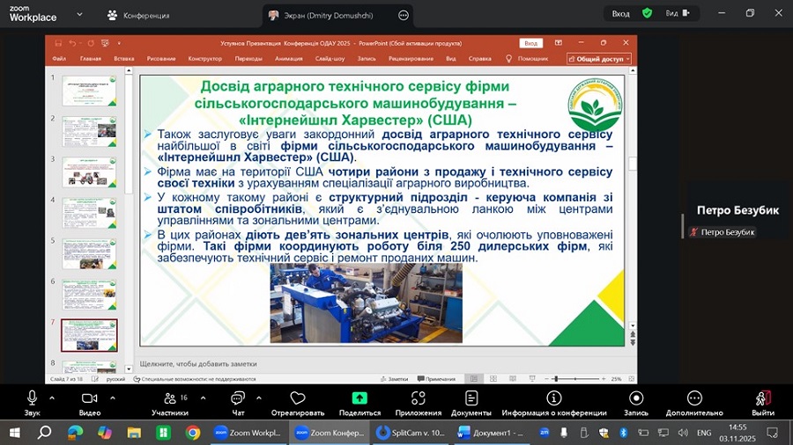Click the three-dots options on shared screen tab
Viewport: 793px width, 445px height.
[404, 15]
